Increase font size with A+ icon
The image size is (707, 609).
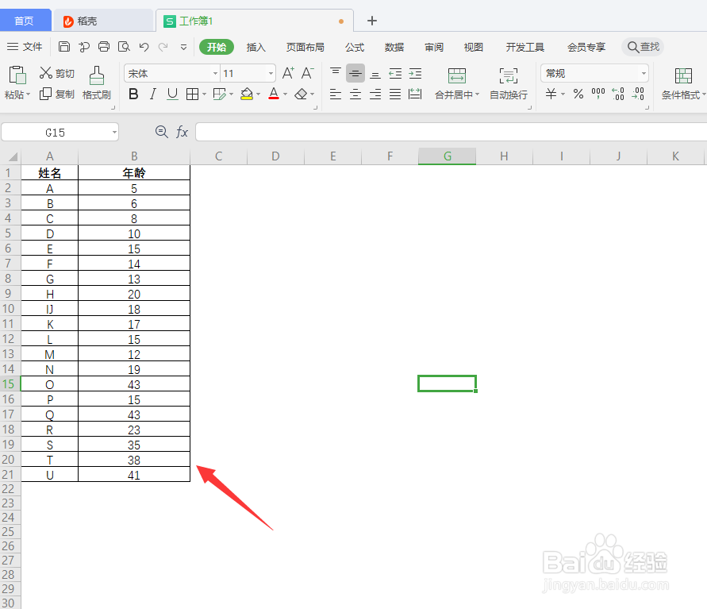(x=288, y=73)
